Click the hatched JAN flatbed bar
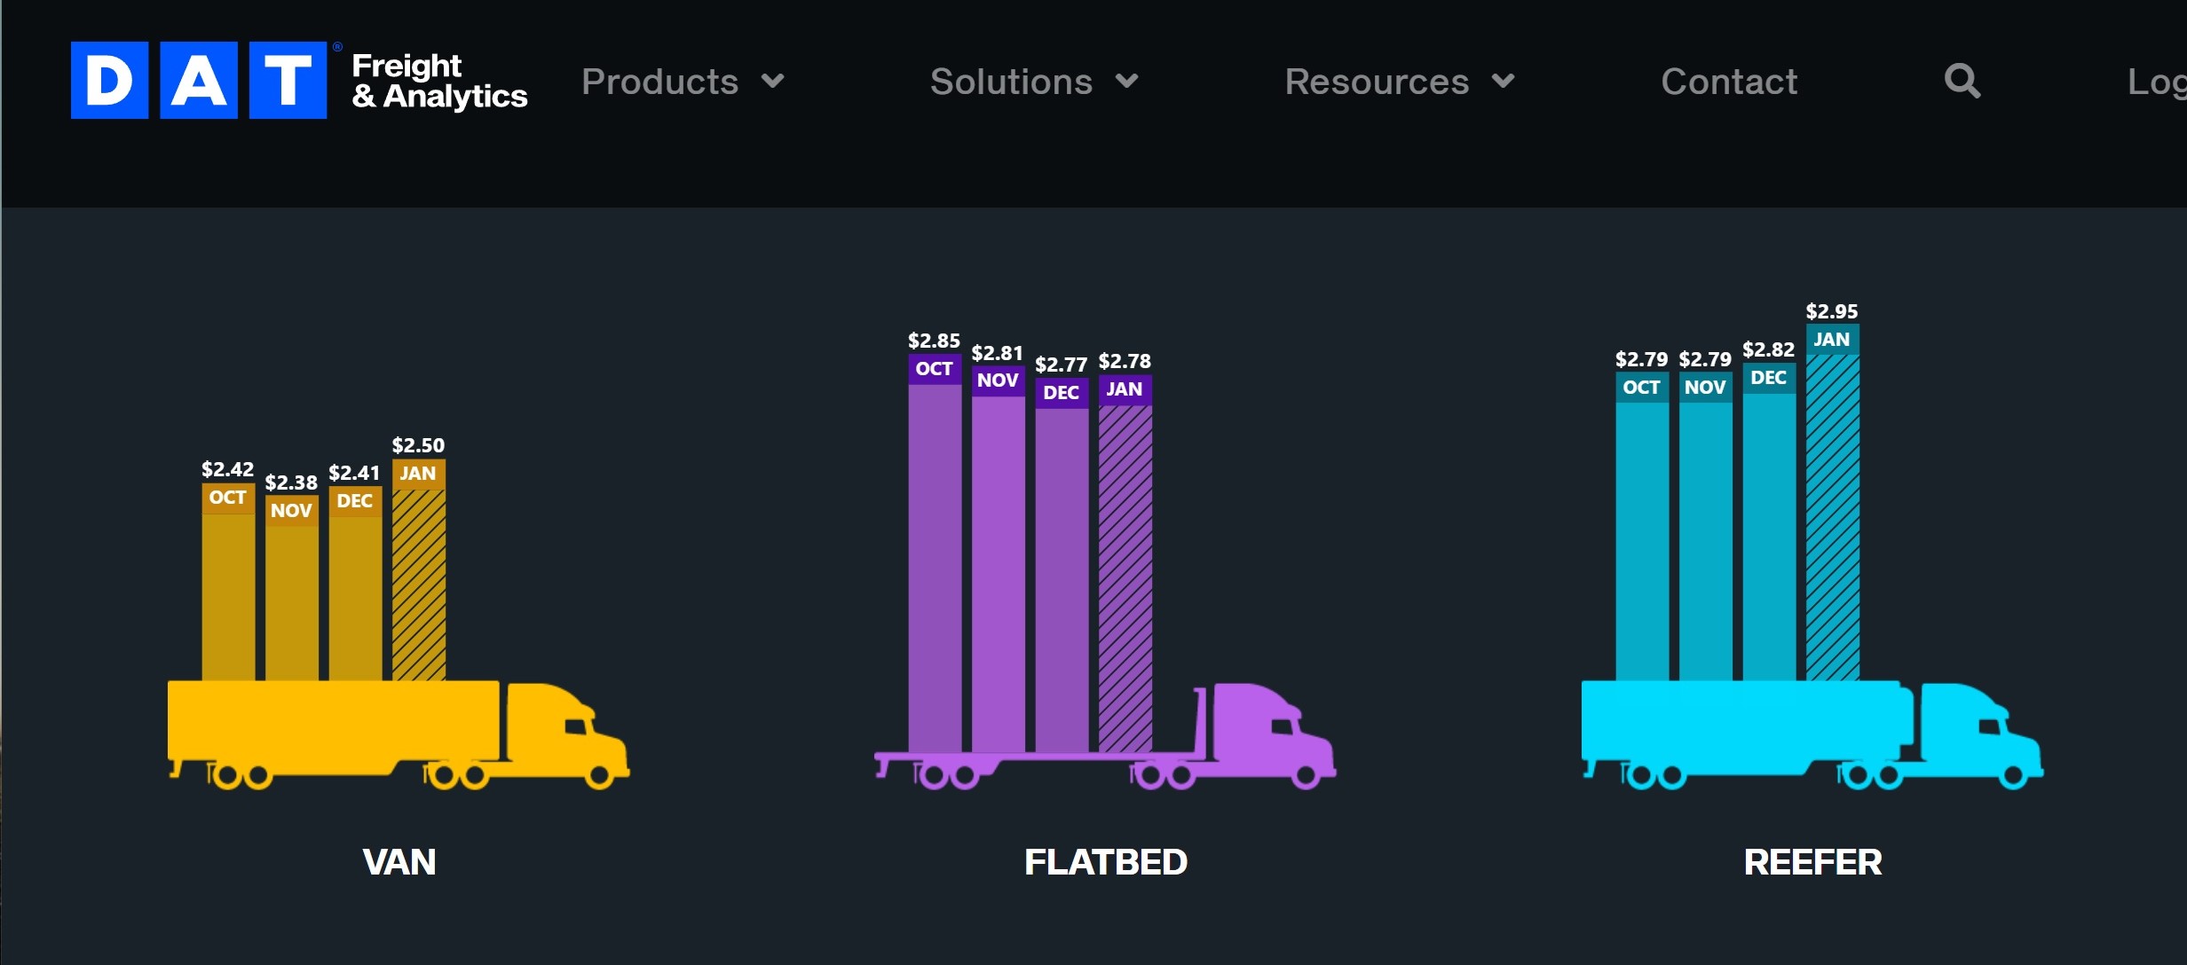The width and height of the screenshot is (2187, 965). click(1125, 577)
